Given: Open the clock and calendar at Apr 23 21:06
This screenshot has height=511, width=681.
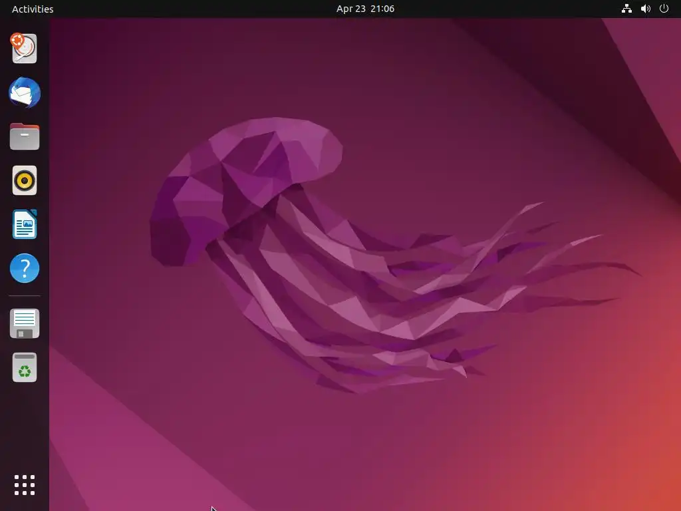Looking at the screenshot, I should (x=365, y=9).
